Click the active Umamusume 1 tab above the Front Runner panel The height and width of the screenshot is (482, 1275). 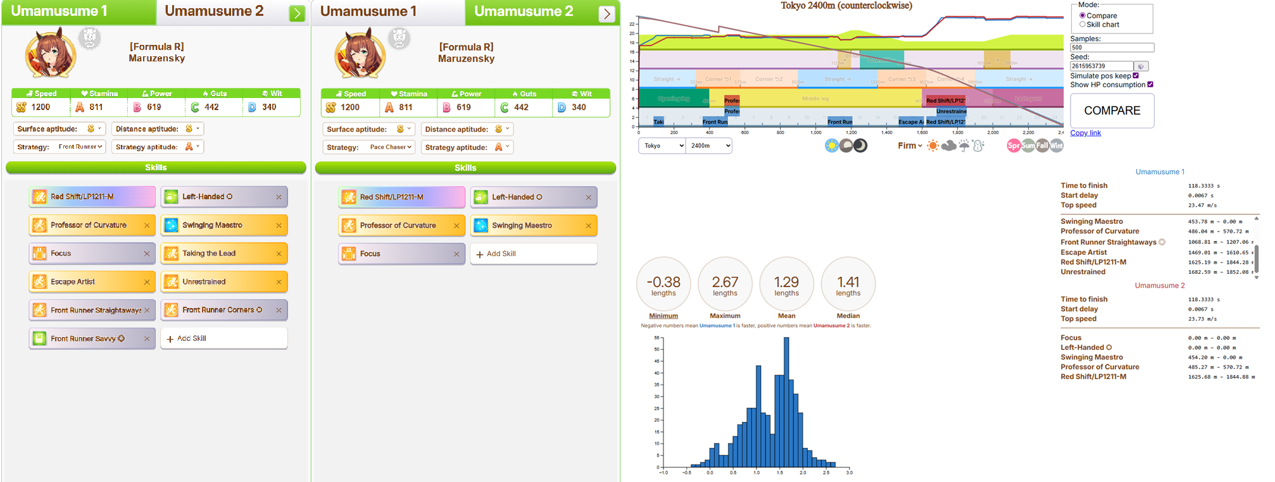coord(78,11)
